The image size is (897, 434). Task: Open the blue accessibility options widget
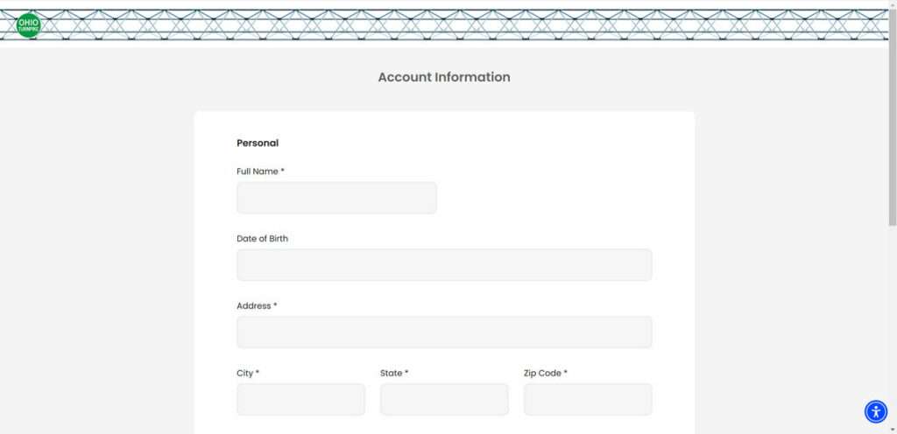(876, 411)
